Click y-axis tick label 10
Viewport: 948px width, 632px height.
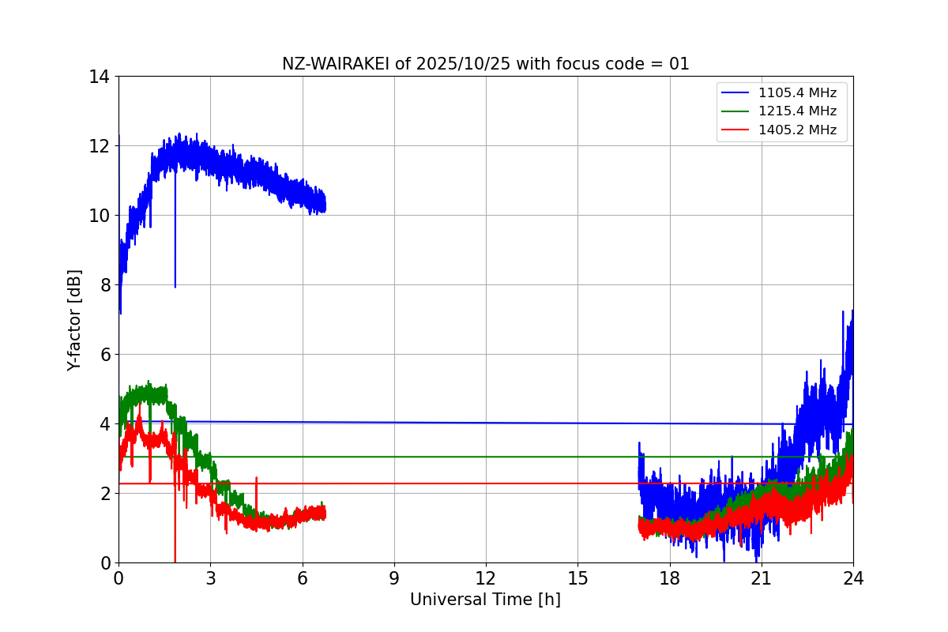(x=99, y=216)
